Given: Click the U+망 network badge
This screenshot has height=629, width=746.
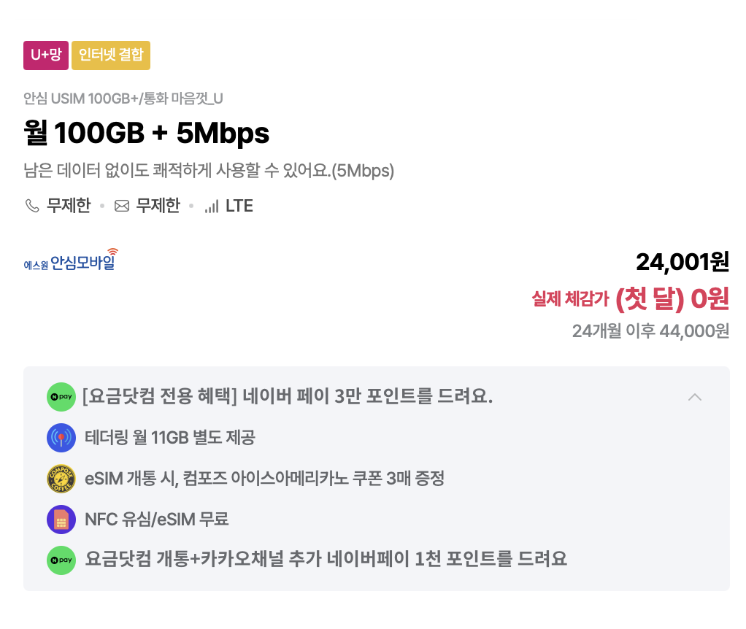Looking at the screenshot, I should 45,55.
